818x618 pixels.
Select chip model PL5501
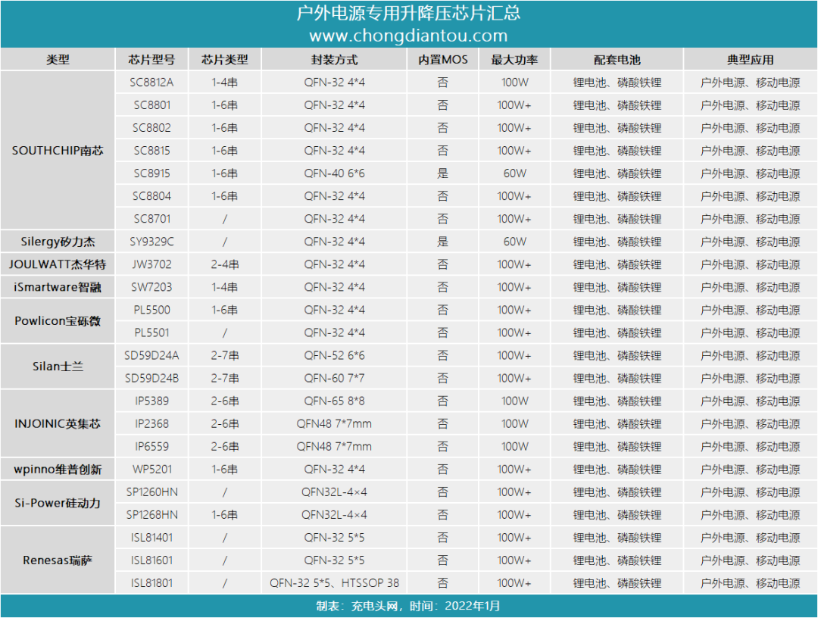[x=151, y=332]
